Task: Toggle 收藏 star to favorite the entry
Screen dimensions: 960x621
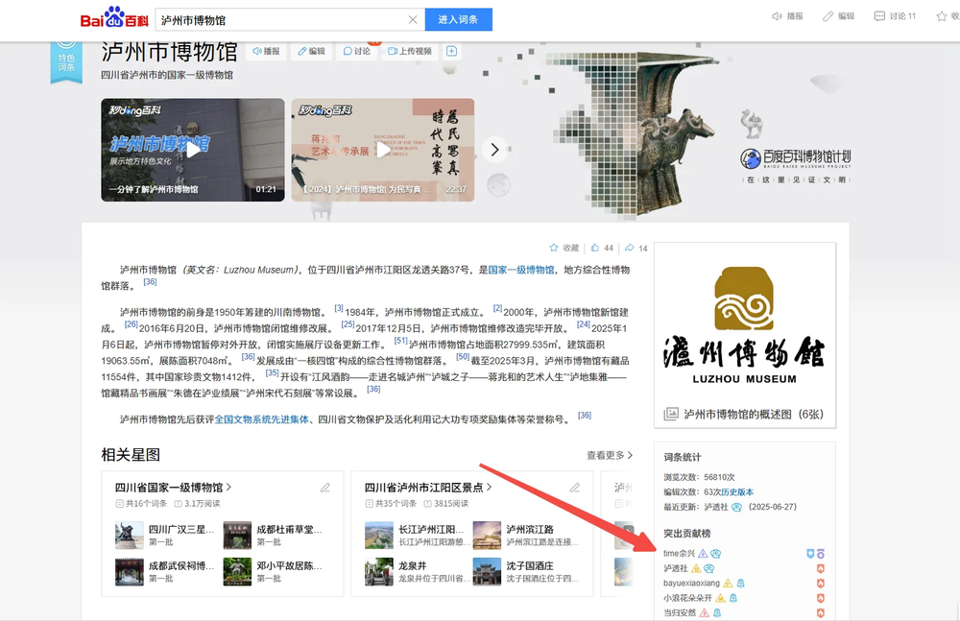Action: [564, 248]
